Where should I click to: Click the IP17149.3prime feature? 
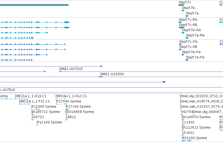(x=67, y=109)
